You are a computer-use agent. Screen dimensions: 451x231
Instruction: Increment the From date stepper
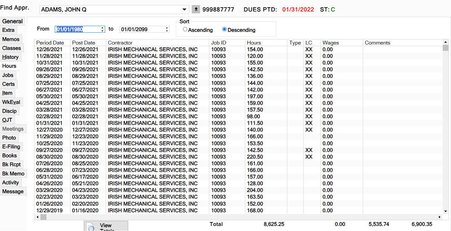[102, 28]
